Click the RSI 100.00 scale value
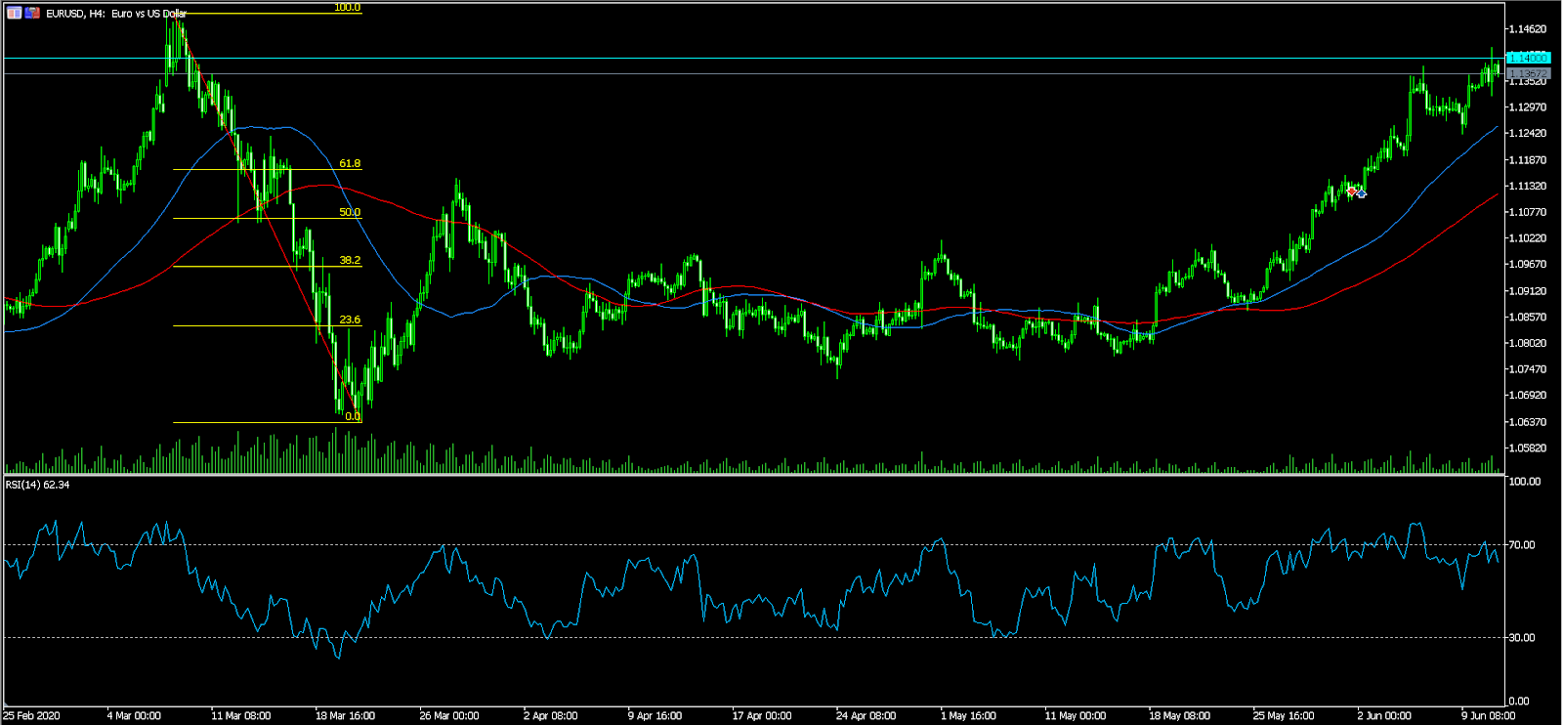The image size is (1563, 725). (x=1525, y=482)
